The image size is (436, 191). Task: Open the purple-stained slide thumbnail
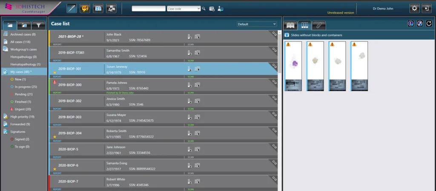293,66
